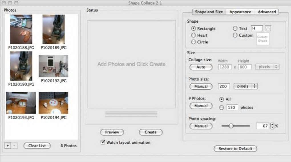Click the add photos plus button
Image resolution: width=291 pixels, height=162 pixels.
8,146
